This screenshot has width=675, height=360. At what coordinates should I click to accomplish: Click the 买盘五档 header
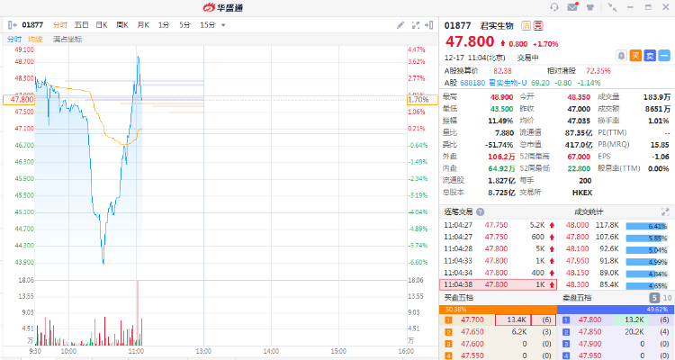point(457,298)
